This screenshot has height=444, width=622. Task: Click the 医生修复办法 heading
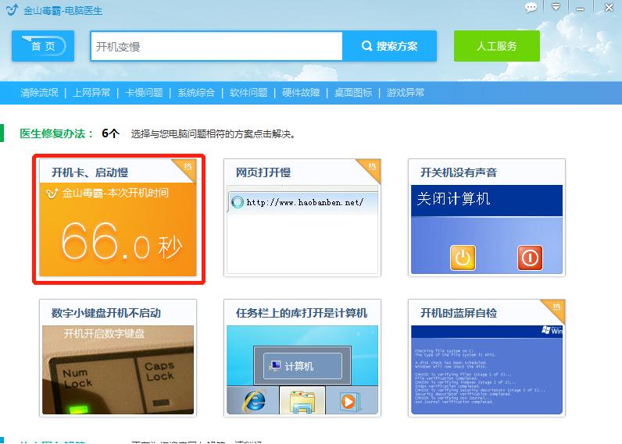[x=56, y=133]
